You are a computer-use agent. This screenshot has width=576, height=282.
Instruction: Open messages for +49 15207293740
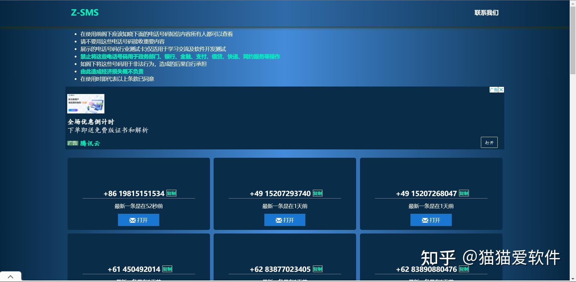(285, 220)
